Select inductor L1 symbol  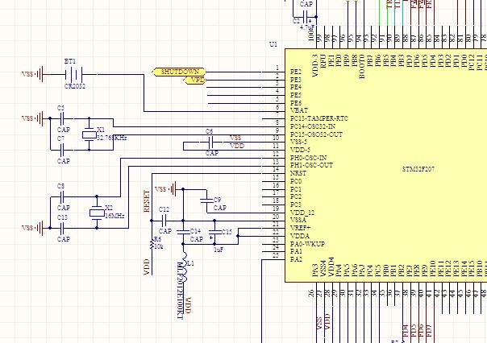[183, 267]
